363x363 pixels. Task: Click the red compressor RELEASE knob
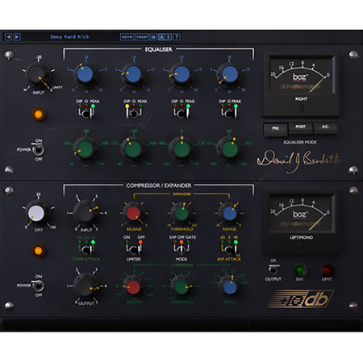(133, 286)
